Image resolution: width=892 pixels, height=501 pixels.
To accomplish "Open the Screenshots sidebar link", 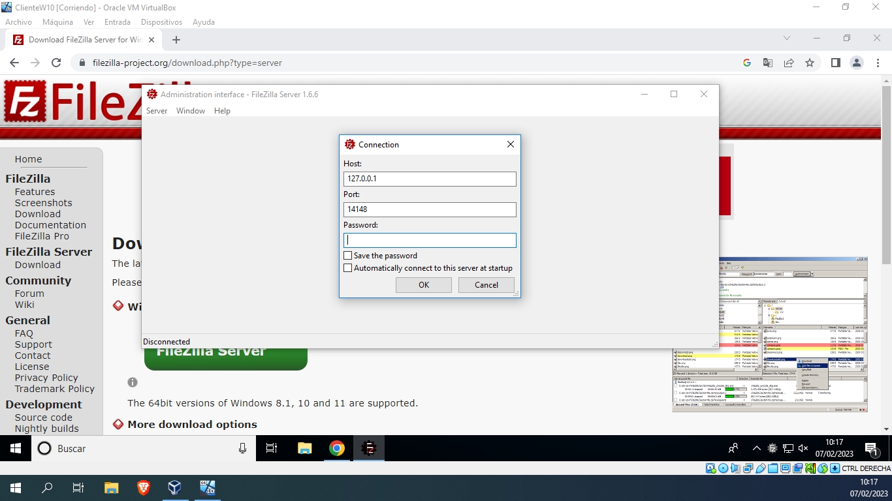I will click(44, 203).
